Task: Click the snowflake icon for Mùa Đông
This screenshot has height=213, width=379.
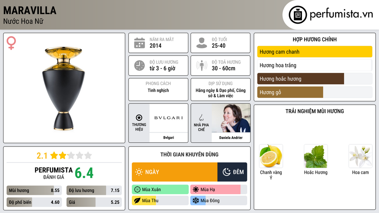Action: [x=196, y=200]
